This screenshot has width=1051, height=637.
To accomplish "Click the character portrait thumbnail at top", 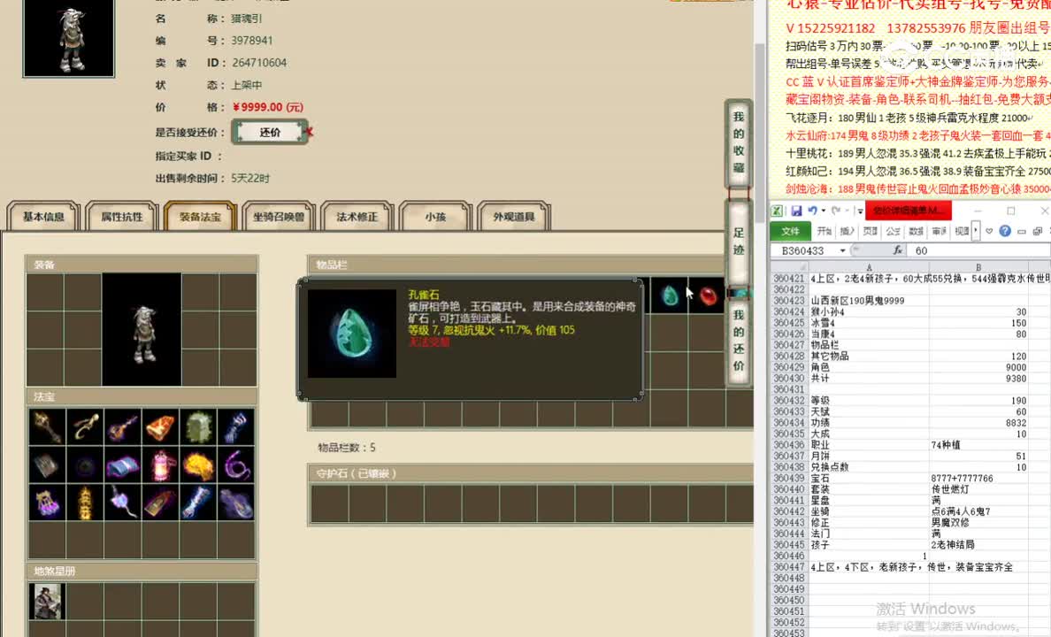I will 69,38.
